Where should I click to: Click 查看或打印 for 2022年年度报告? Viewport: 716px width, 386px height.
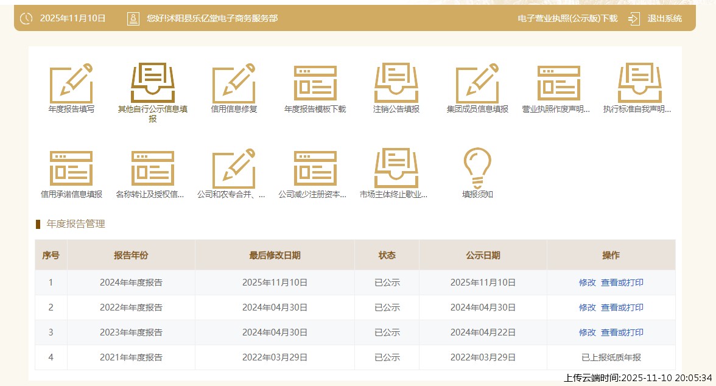(622, 307)
